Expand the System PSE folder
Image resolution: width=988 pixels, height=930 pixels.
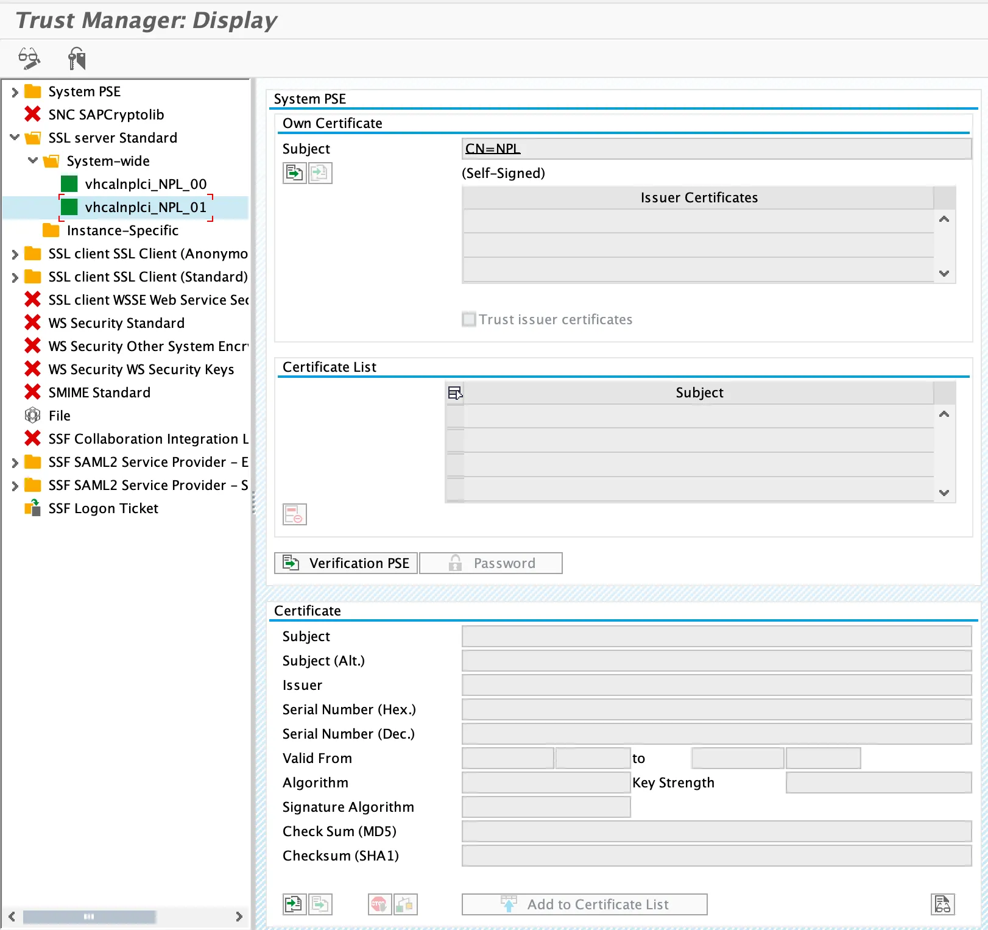pos(15,92)
